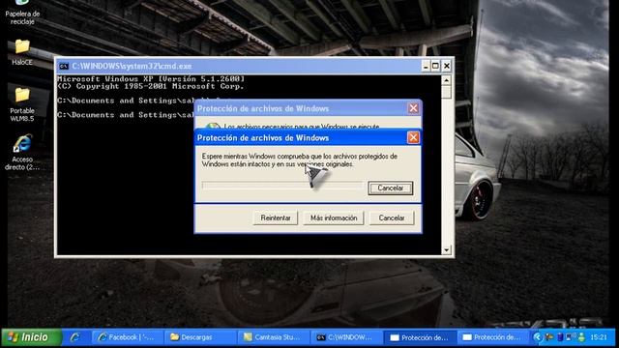
Task: Click the Copyright 1985-2001 Microsoft Corp. line
Action: (x=151, y=86)
